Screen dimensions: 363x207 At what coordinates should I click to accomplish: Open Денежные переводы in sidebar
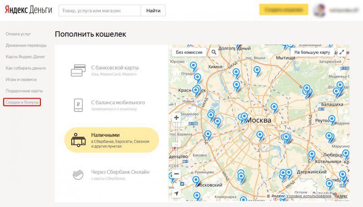(x=26, y=45)
